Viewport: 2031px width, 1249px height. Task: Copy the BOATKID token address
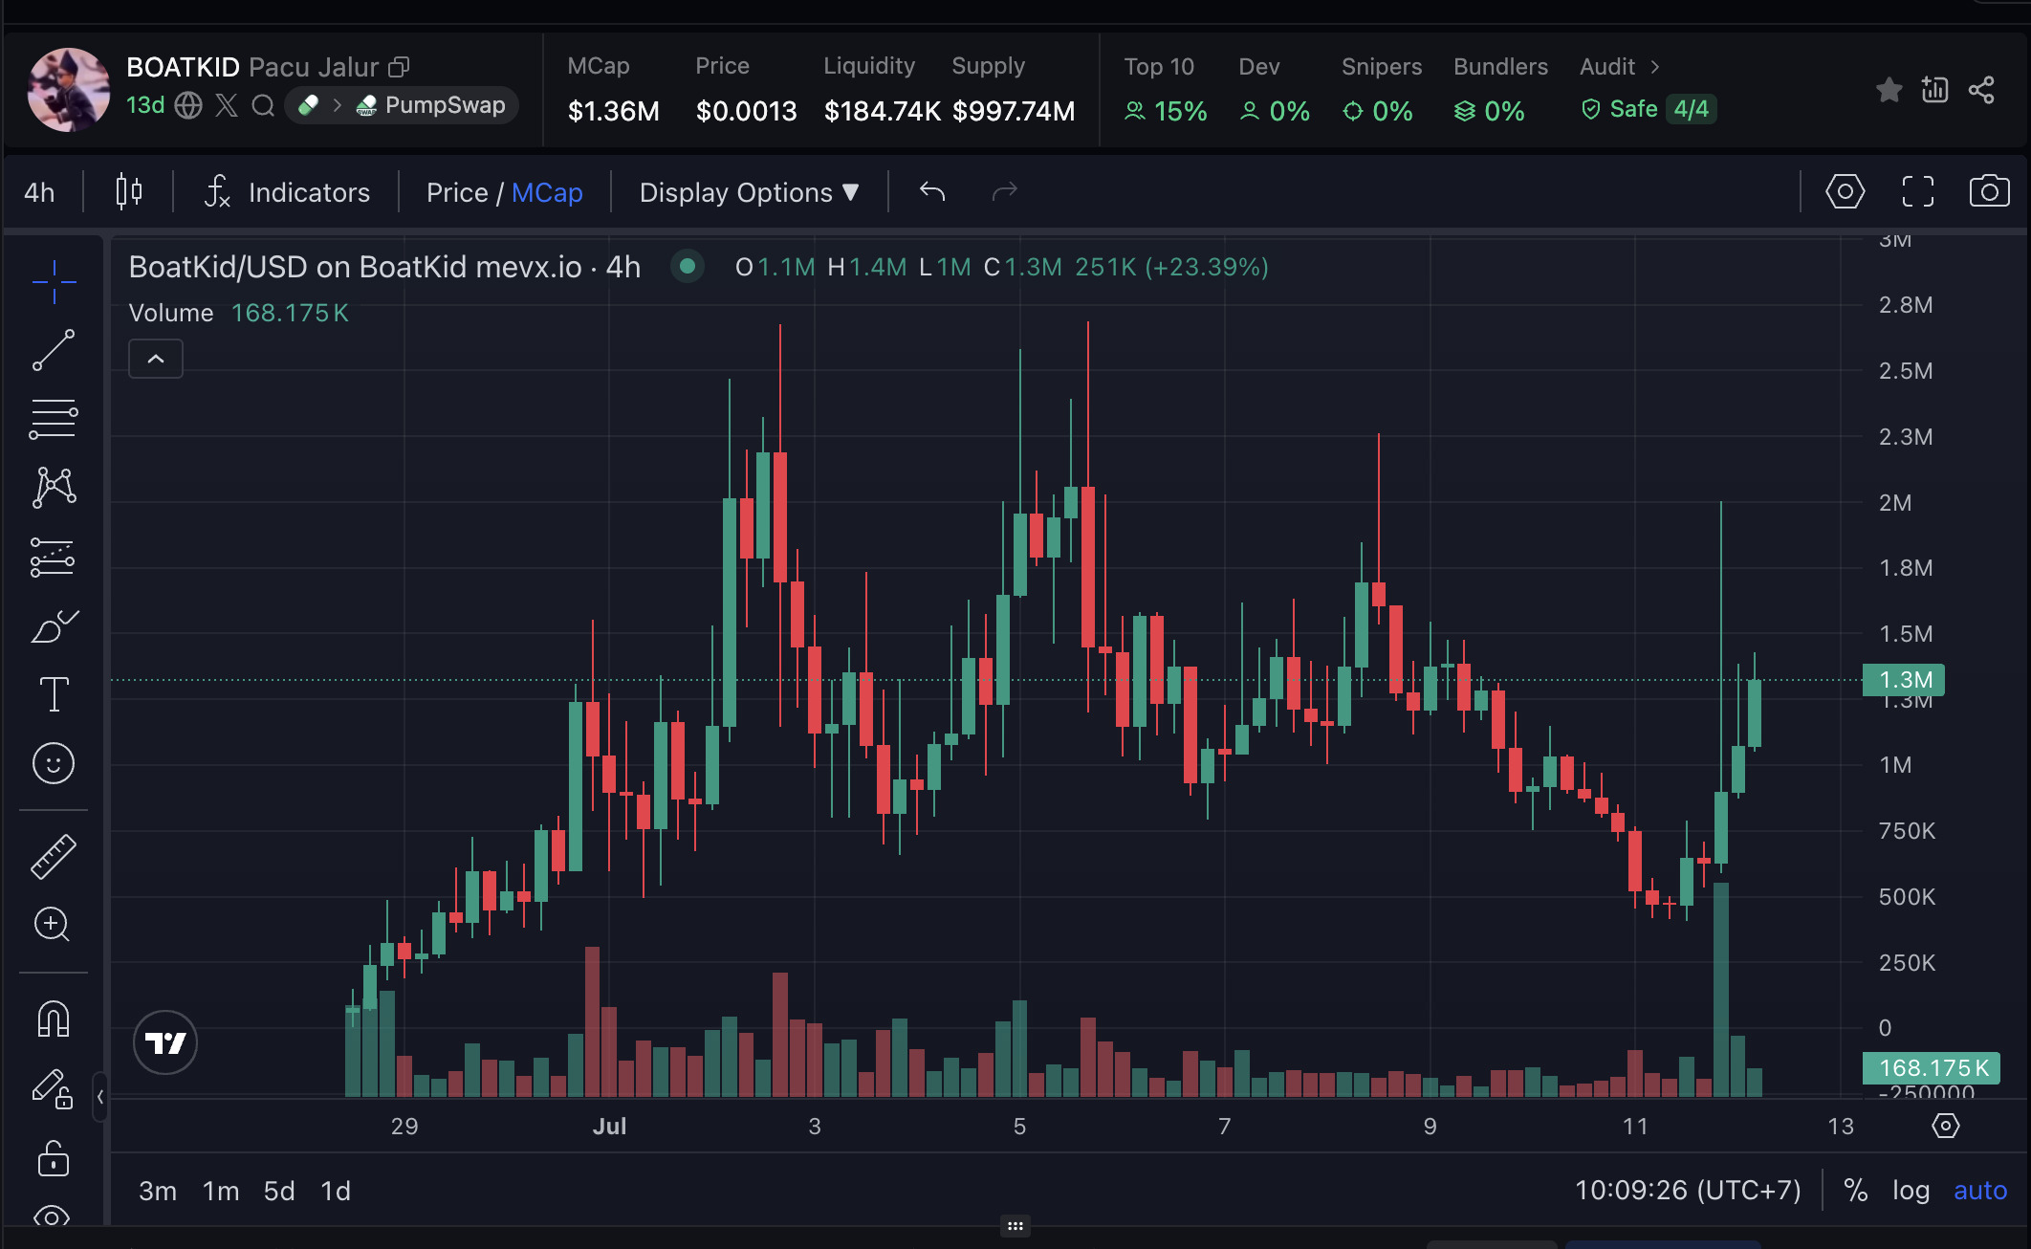coord(399,67)
